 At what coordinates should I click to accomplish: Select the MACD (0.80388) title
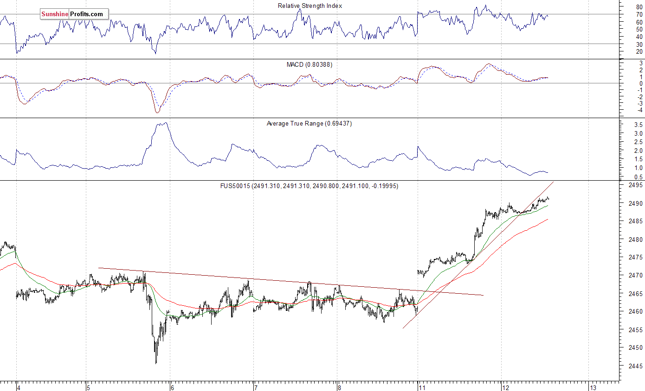point(309,64)
